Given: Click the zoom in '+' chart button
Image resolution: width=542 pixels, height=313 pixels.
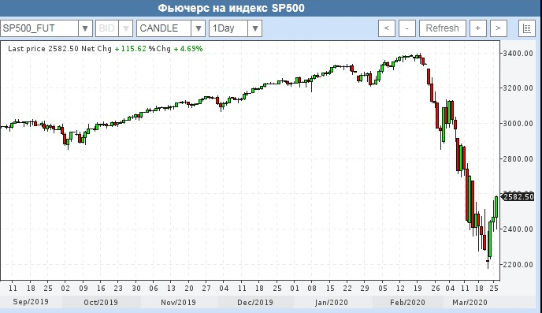Looking at the screenshot, I should 477,28.
